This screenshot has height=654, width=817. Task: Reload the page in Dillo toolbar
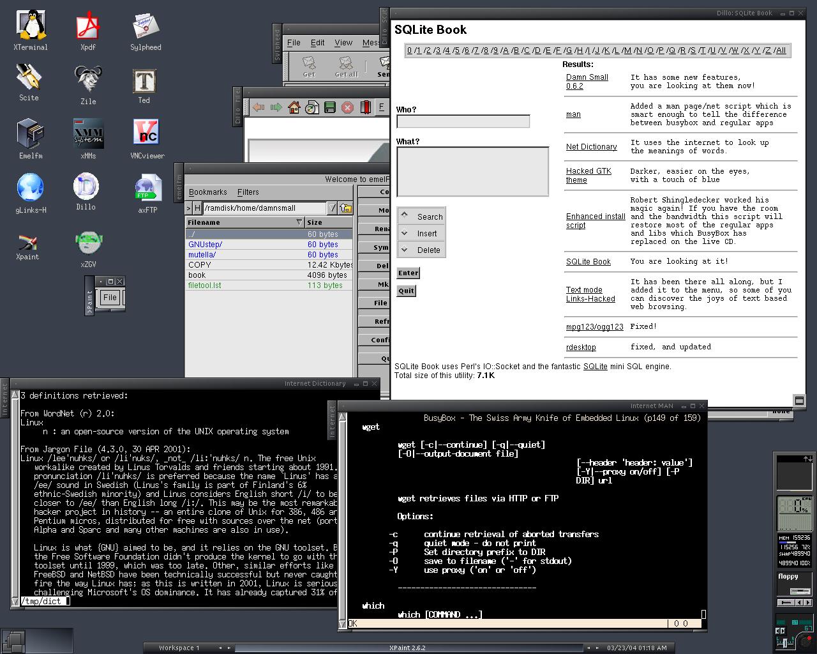[312, 107]
